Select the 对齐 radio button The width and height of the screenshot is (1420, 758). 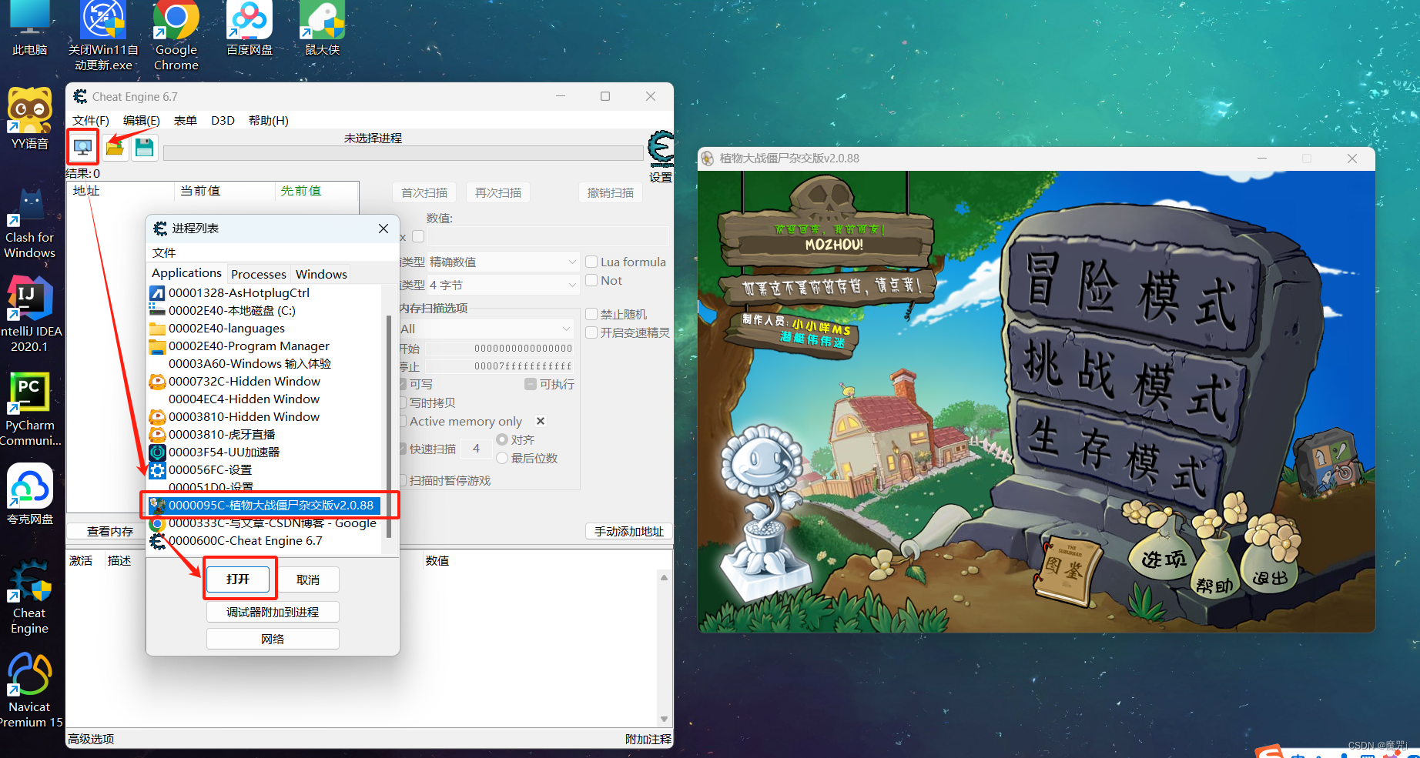pyautogui.click(x=502, y=439)
